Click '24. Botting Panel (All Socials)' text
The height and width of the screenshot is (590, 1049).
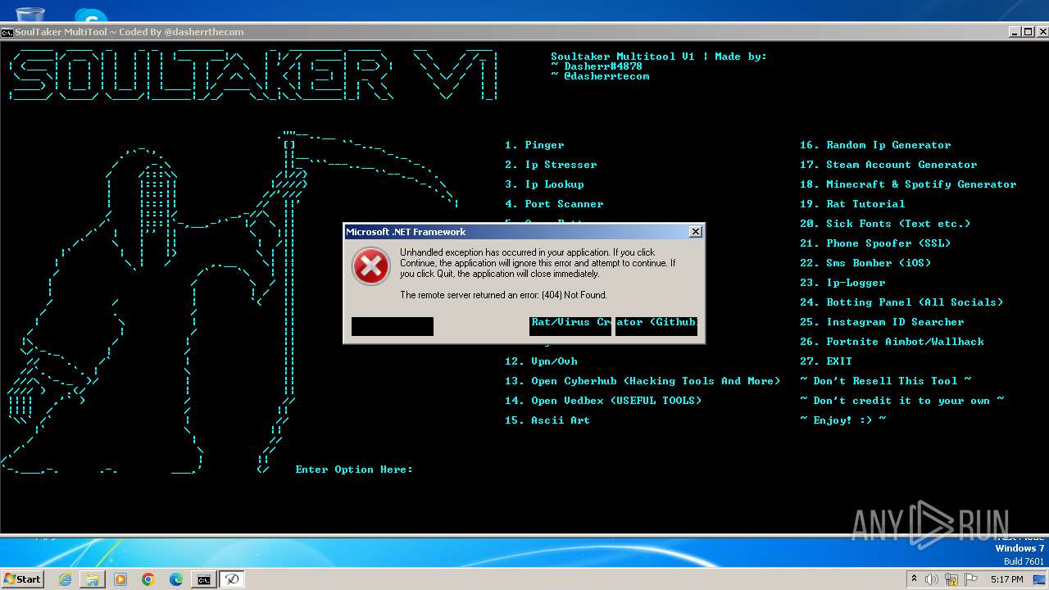901,302
